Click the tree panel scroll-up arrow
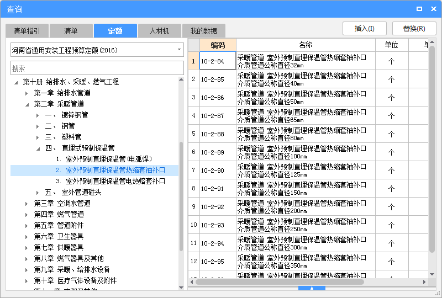The image size is (442, 298). click(x=181, y=79)
